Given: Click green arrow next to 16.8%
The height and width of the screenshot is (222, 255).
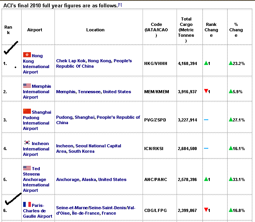Looking at the screenshot, I should [x=231, y=210].
